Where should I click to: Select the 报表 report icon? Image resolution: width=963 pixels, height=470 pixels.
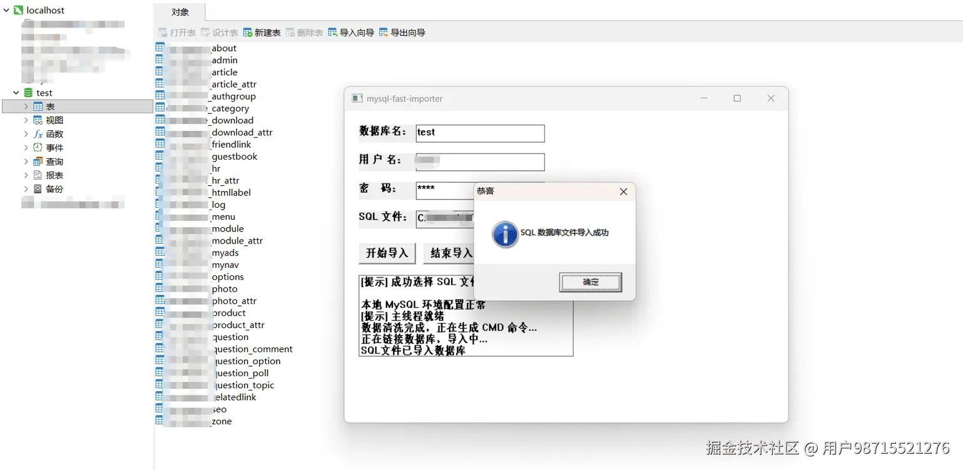[x=38, y=175]
